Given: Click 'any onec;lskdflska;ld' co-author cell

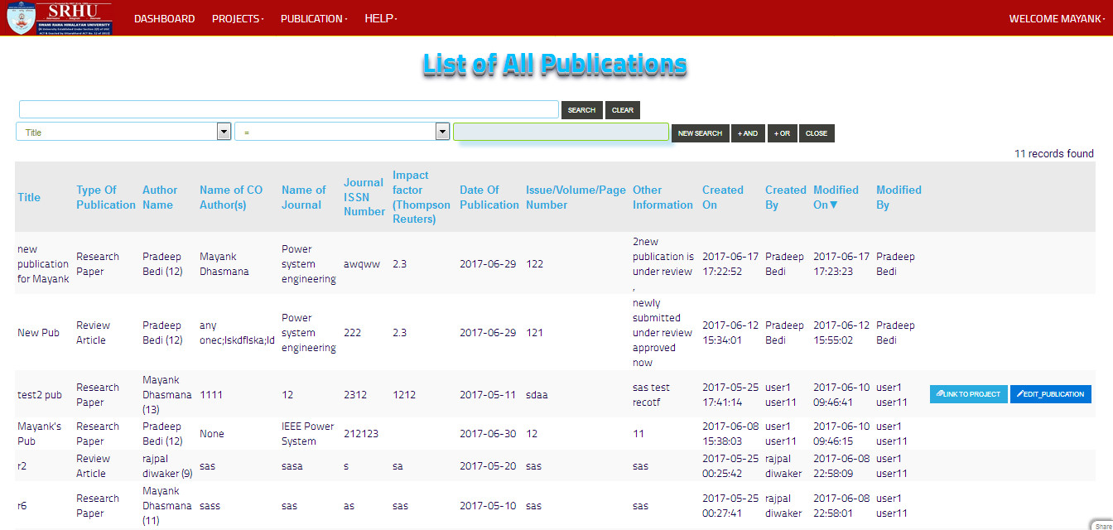Looking at the screenshot, I should pyautogui.click(x=237, y=333).
